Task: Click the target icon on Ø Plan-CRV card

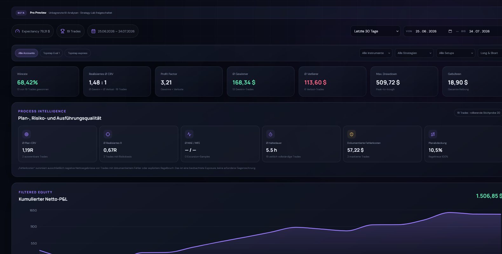Action: coord(27,134)
